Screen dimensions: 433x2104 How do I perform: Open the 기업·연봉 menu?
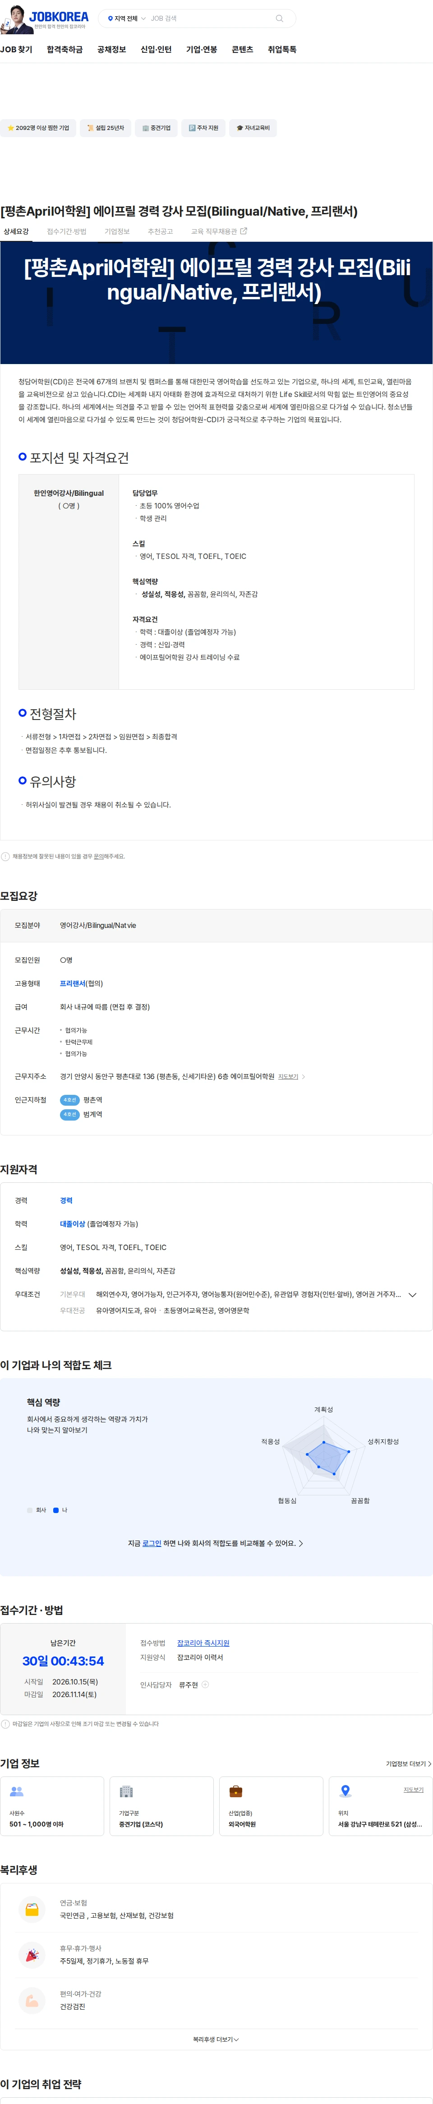(x=202, y=50)
